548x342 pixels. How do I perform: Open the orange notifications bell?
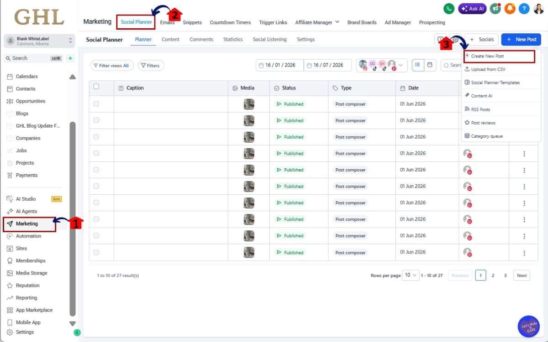[510, 9]
